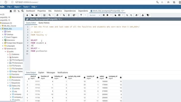Screen dimensions: 181x102
Task: Click the Explain Analyze icon
Action: (119, 15)
